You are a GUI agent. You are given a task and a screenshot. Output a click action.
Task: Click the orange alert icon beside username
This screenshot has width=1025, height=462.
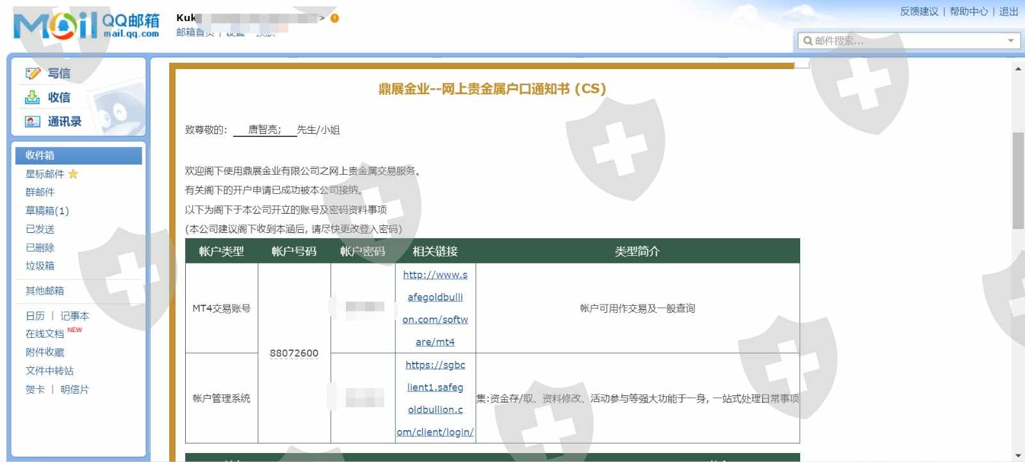[334, 18]
